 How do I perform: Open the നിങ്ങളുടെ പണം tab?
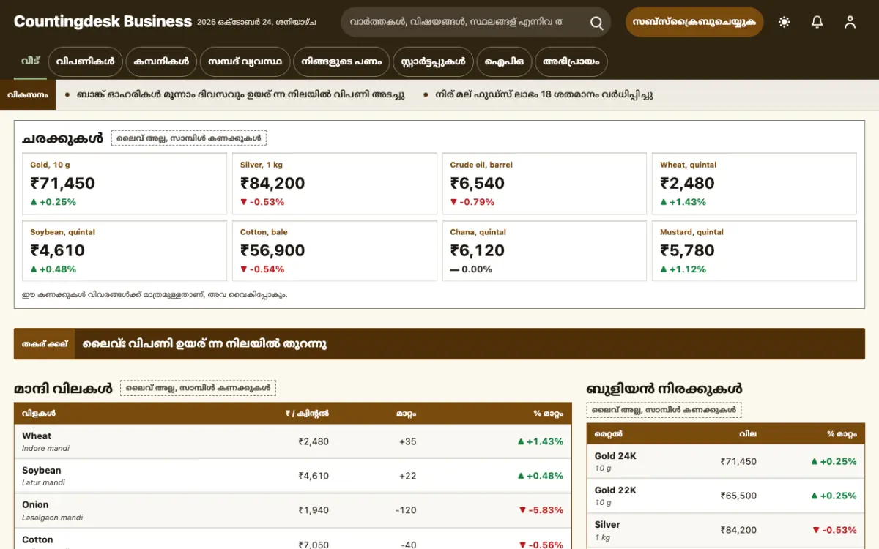click(x=341, y=62)
